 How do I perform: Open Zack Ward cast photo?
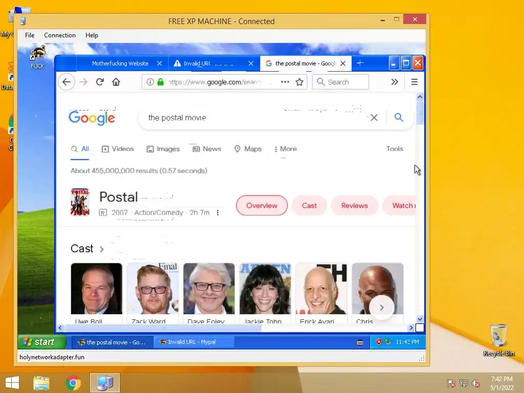(152, 289)
